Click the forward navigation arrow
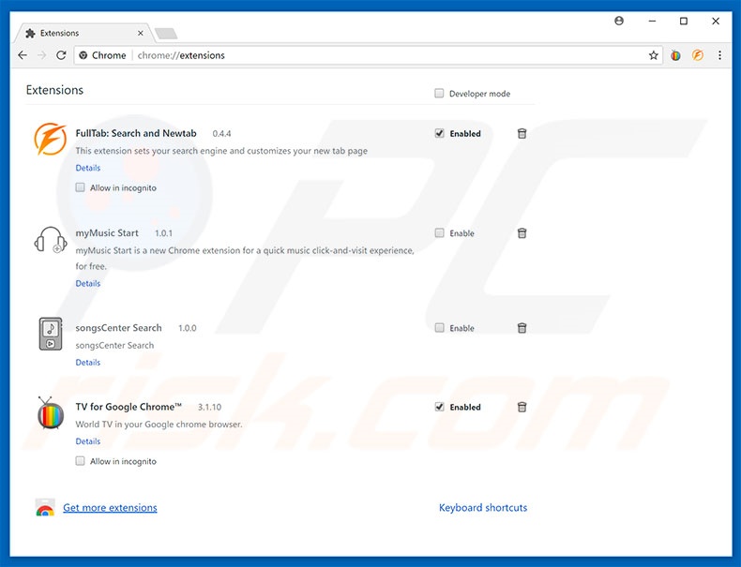741x567 pixels. (x=42, y=55)
